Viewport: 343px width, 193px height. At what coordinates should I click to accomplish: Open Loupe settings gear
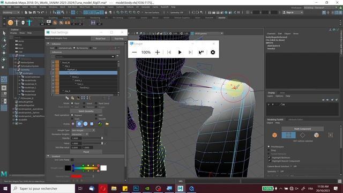[x=213, y=53]
